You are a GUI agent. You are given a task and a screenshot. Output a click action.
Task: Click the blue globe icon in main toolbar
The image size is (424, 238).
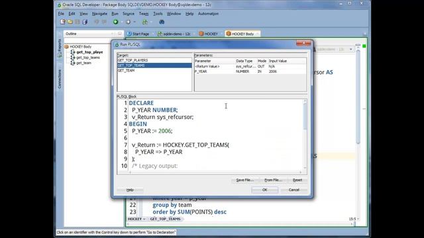click(x=162, y=22)
